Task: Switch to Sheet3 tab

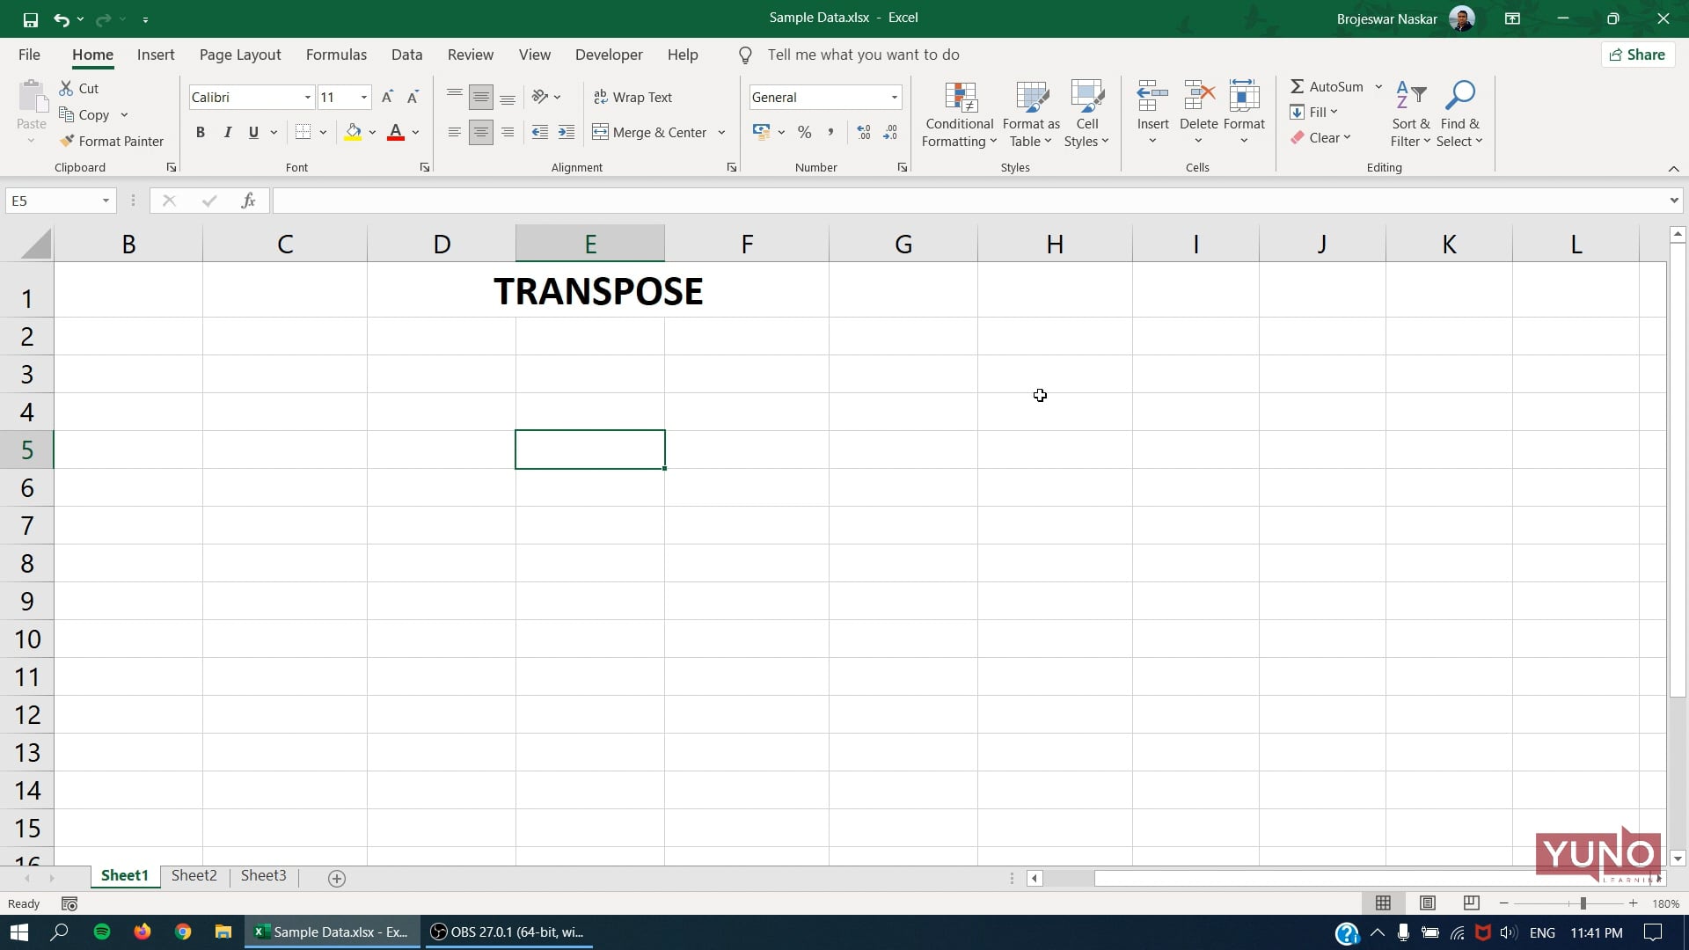Action: 263,876
